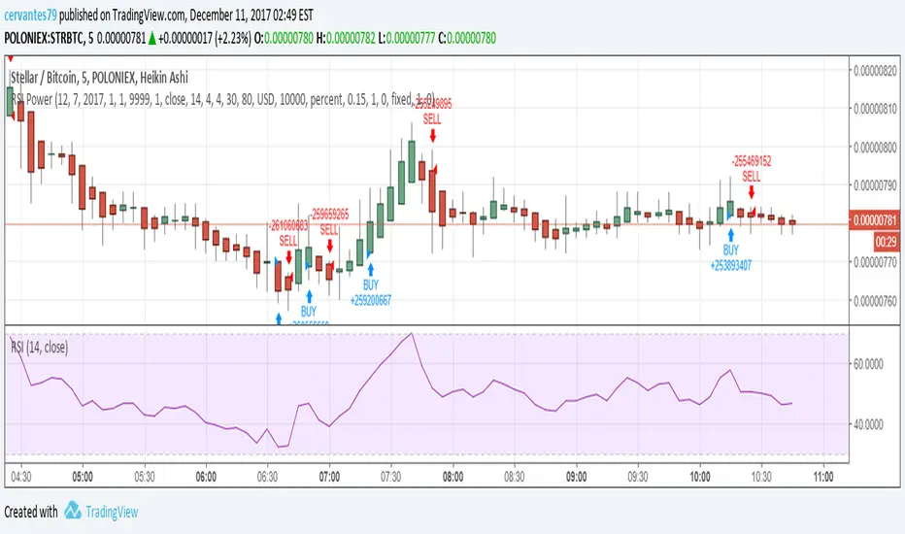Click the 0.00000810 price axis label
Screen dimensions: 905x534
click(875, 109)
